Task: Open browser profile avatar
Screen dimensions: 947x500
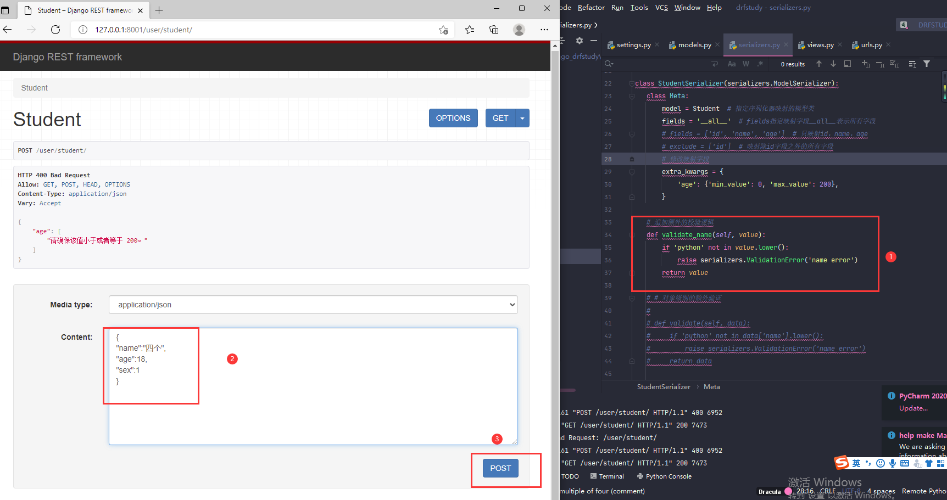Action: (519, 30)
